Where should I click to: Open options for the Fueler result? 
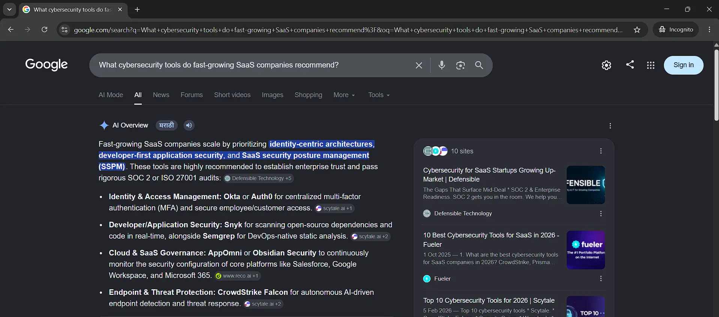pyautogui.click(x=601, y=278)
